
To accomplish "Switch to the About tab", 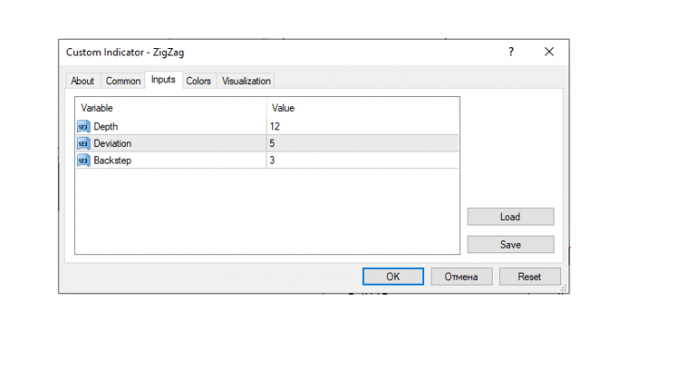I will coord(82,81).
